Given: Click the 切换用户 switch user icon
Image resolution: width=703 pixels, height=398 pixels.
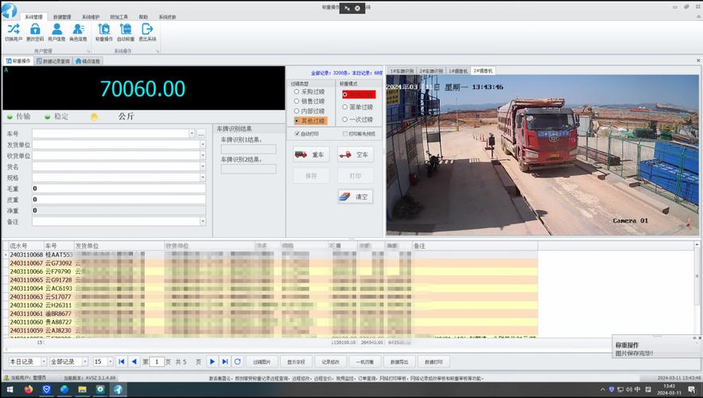Looking at the screenshot, I should pyautogui.click(x=14, y=32).
